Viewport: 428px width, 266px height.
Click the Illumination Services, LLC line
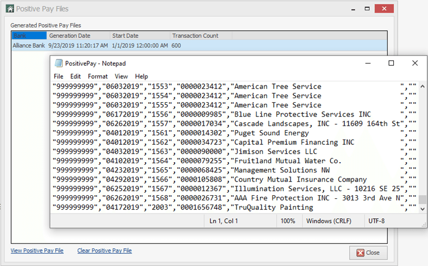pyautogui.click(x=235, y=189)
